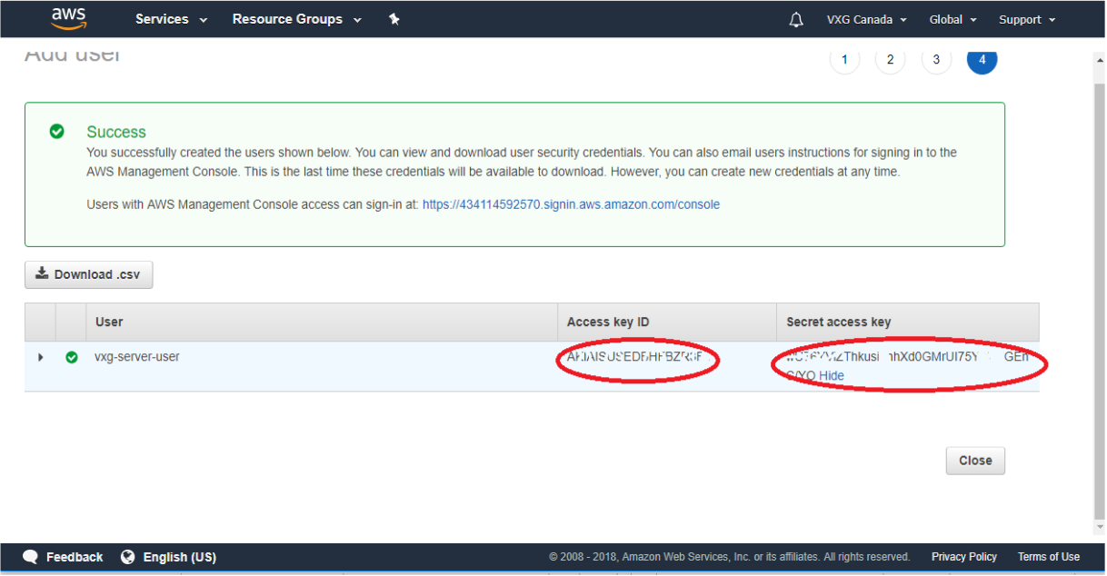
Task: Open the Resource Groups dropdown
Action: (x=296, y=19)
